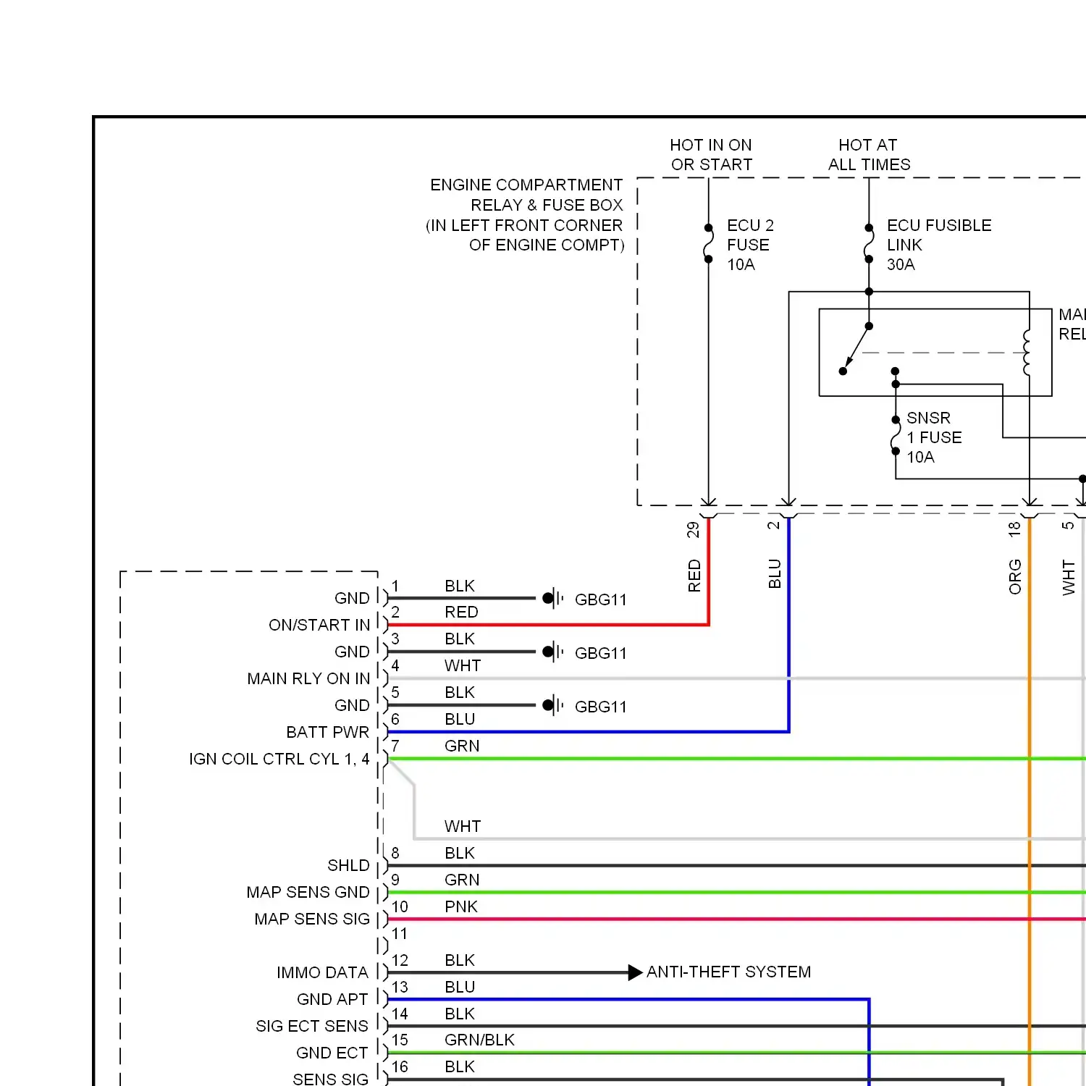Click the IMMO DATA pin label

tap(322, 972)
